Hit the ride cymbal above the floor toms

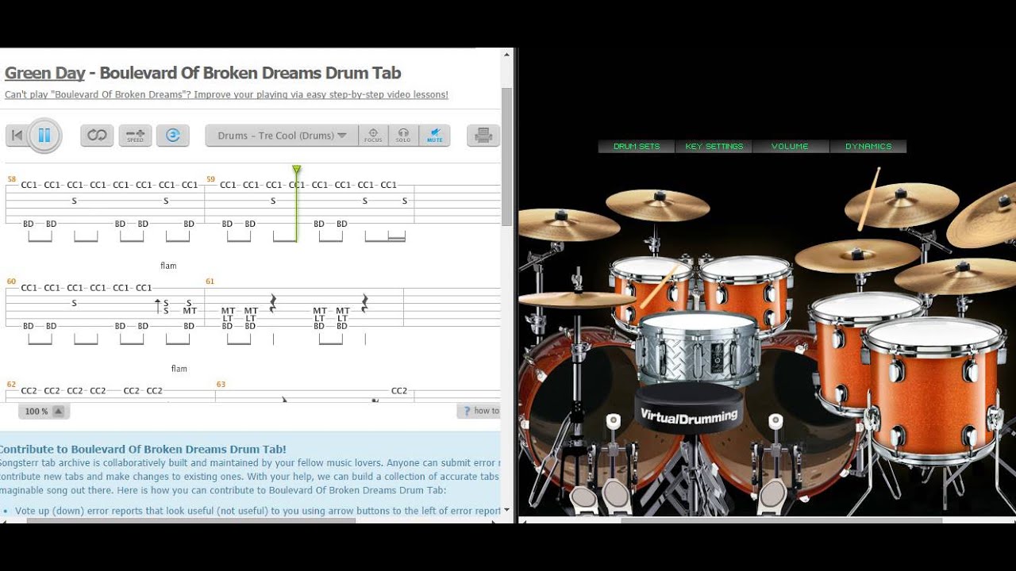point(857,255)
